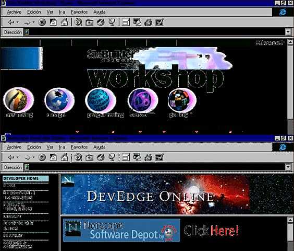Go Forward in the SiteBuilder window
This screenshot has width=294, height=251.
point(27,22)
